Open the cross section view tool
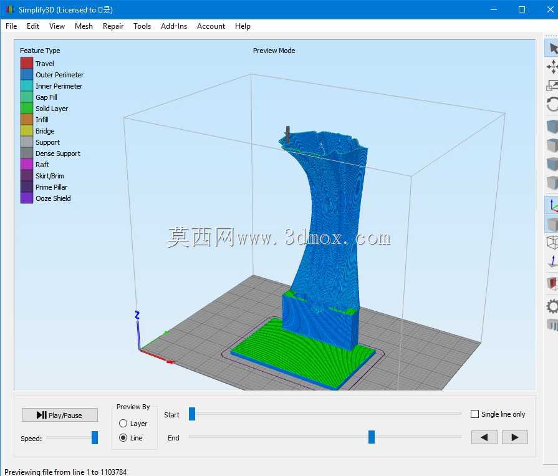This screenshot has width=558, height=476. point(552,283)
